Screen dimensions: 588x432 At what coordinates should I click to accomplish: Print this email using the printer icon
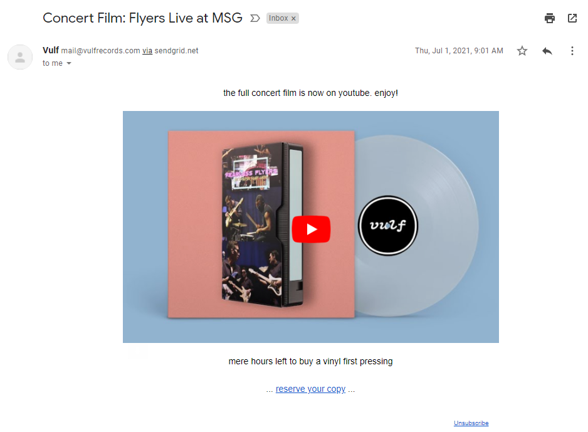(549, 18)
